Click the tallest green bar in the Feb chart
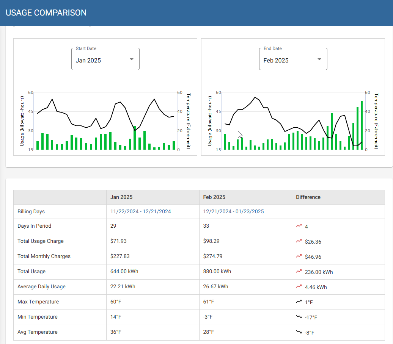The height and width of the screenshot is (344, 393). 362,125
